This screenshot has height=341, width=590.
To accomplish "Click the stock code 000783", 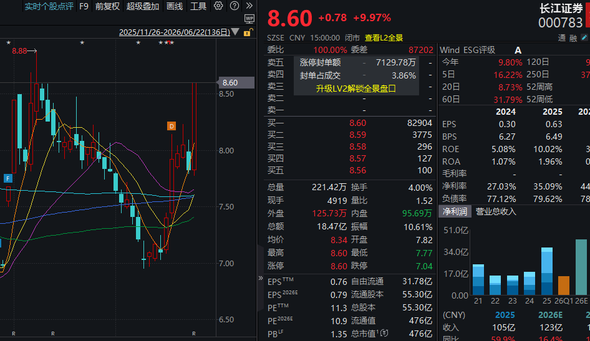I will 560,23.
